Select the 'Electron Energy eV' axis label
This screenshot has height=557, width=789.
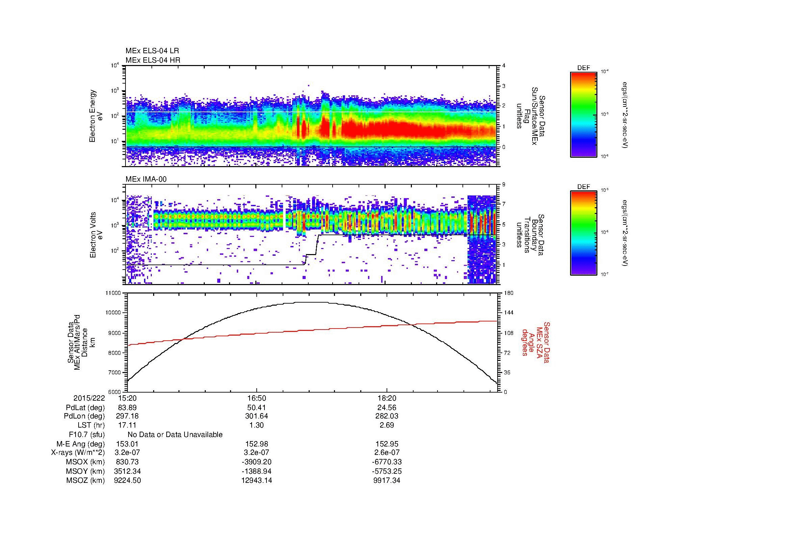pyautogui.click(x=96, y=116)
